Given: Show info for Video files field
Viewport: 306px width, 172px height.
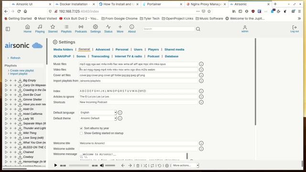Looking at the screenshot, I should (x=201, y=70).
